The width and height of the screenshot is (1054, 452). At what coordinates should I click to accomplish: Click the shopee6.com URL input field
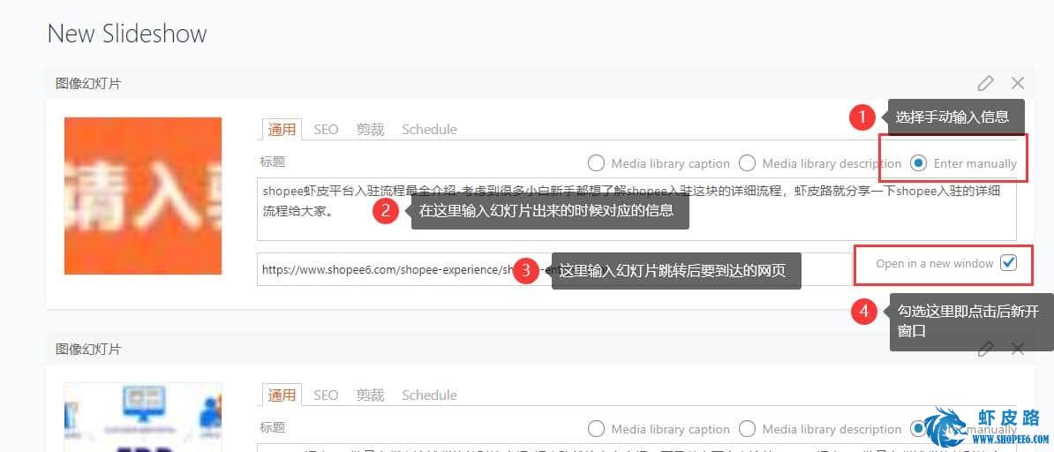[554, 270]
